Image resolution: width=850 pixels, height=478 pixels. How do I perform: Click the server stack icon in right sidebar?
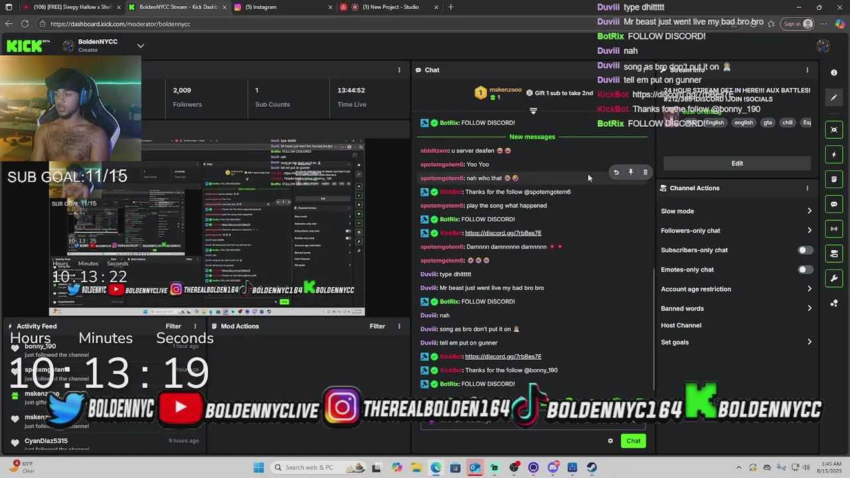tap(834, 254)
